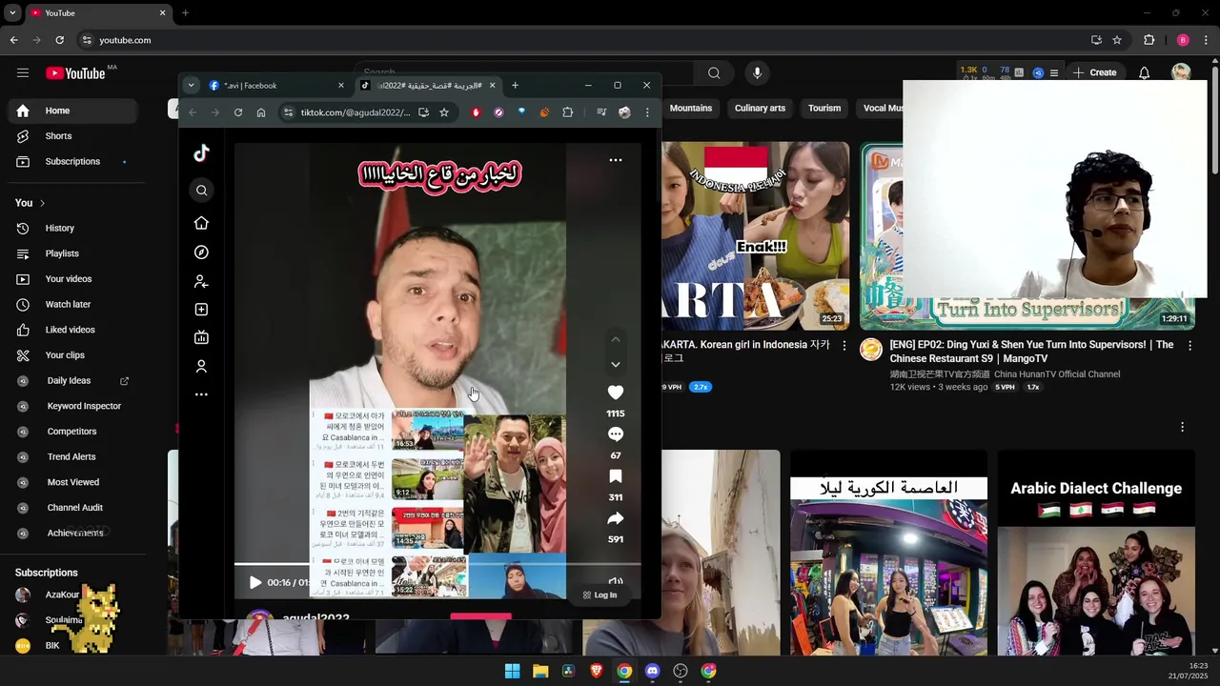Open Discord from taskbar

coord(652,671)
